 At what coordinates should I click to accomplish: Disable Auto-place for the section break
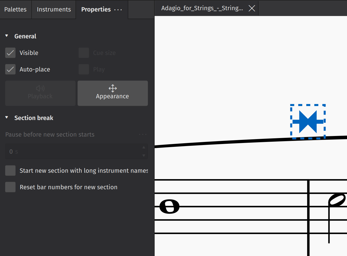tap(10, 69)
